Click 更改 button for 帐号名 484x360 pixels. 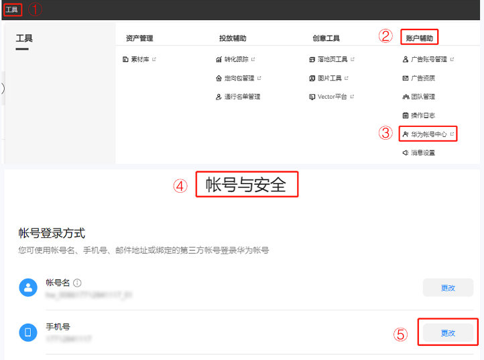[448, 288]
